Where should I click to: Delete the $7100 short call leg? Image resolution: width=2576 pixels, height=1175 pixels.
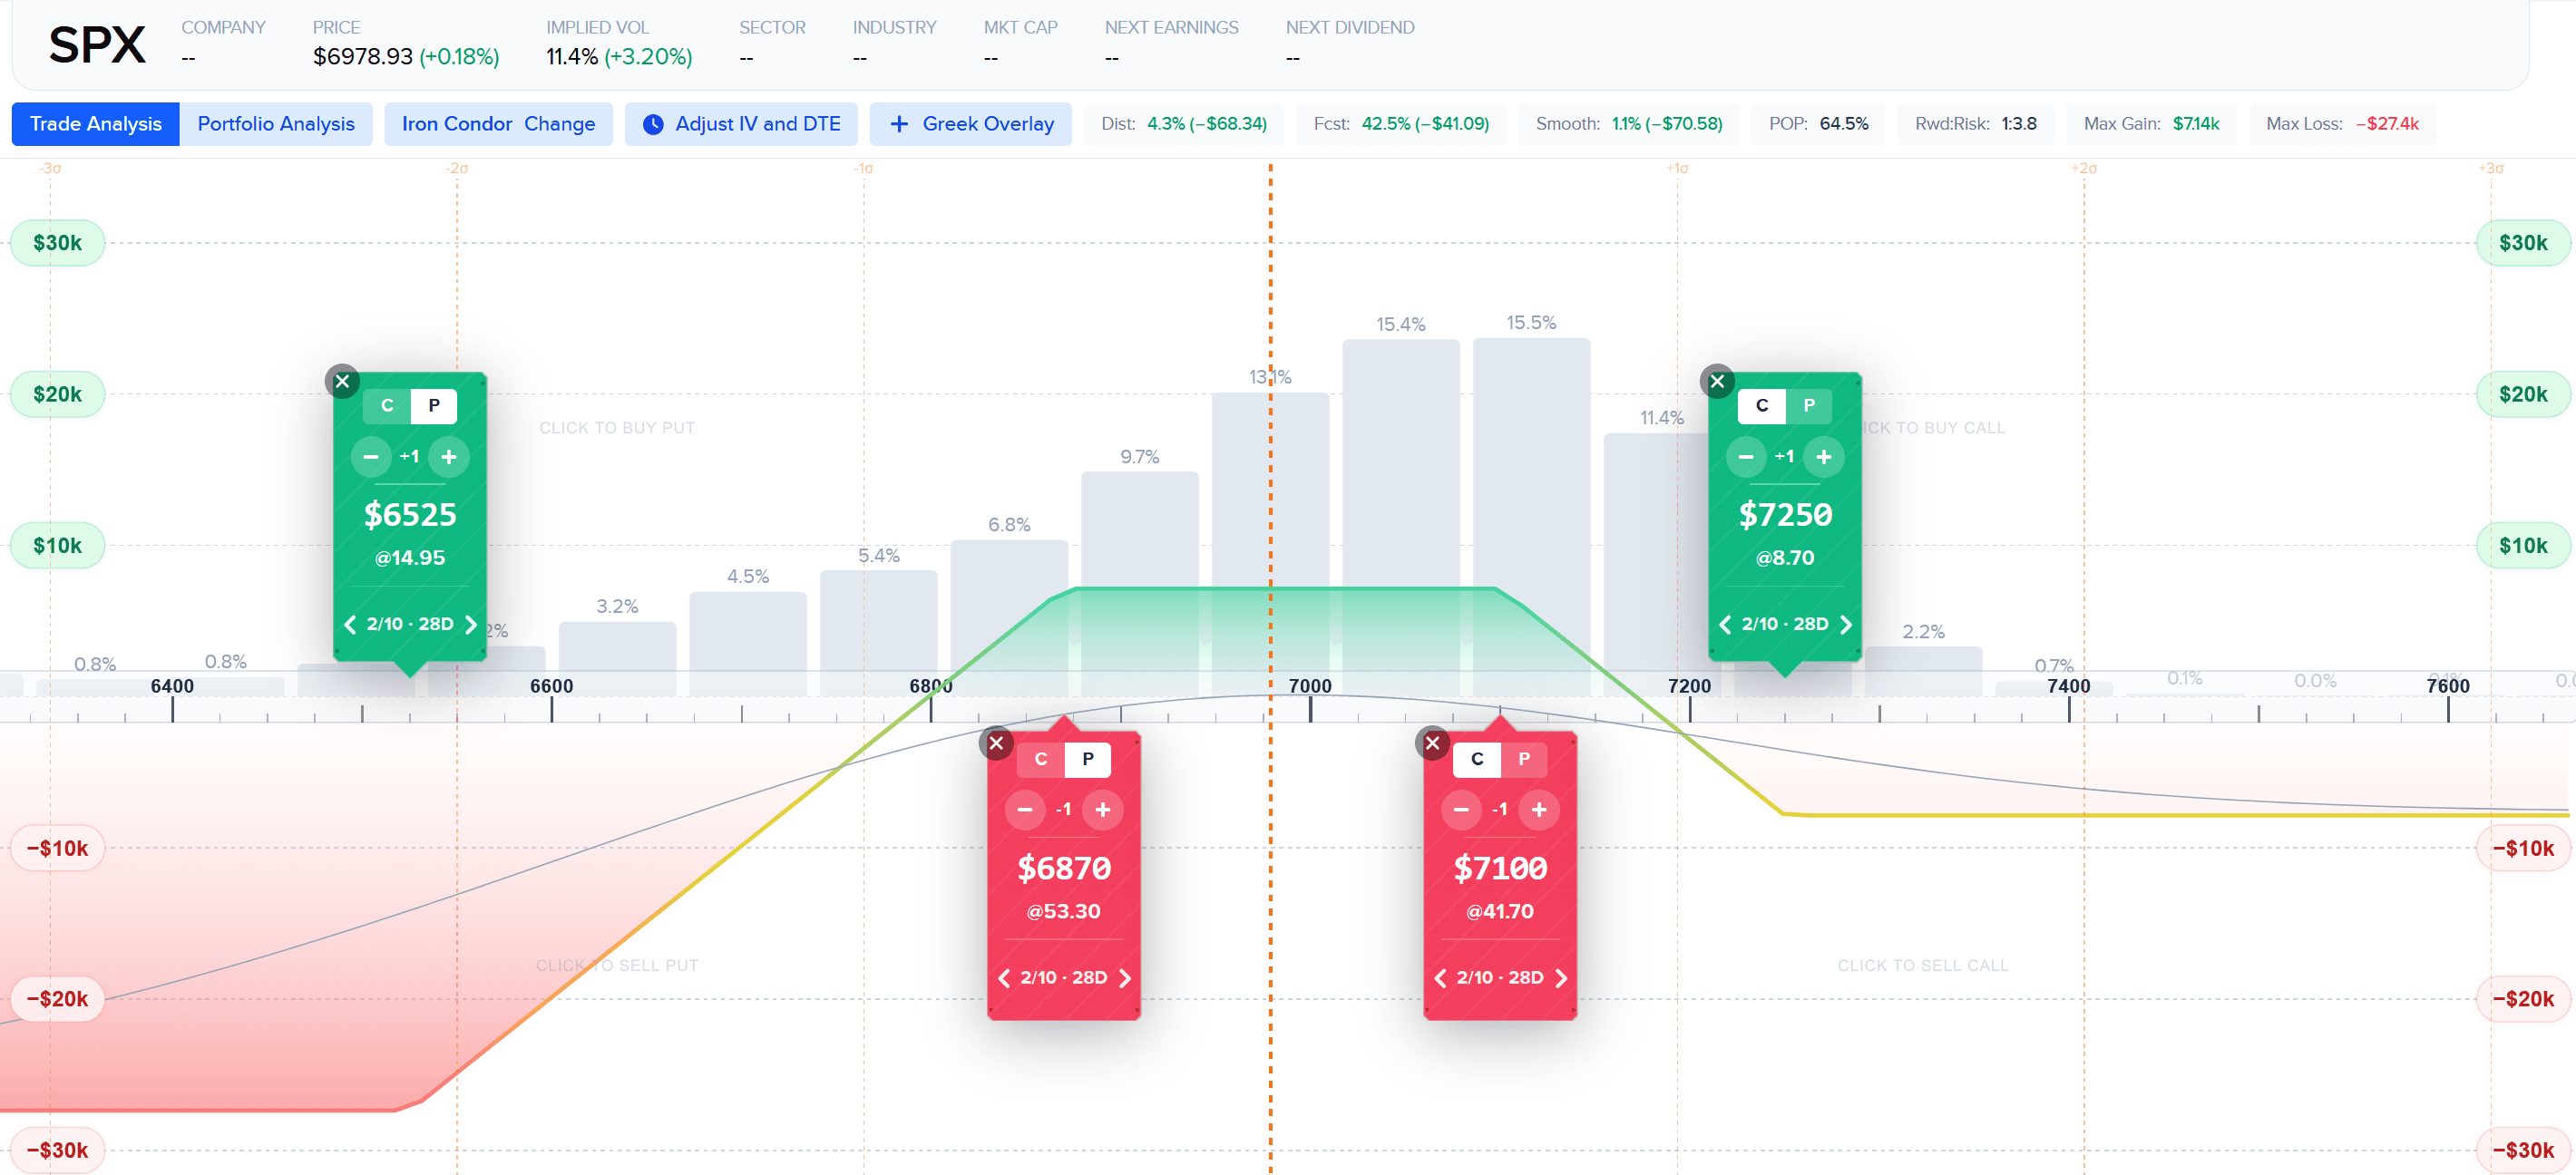(x=1432, y=743)
